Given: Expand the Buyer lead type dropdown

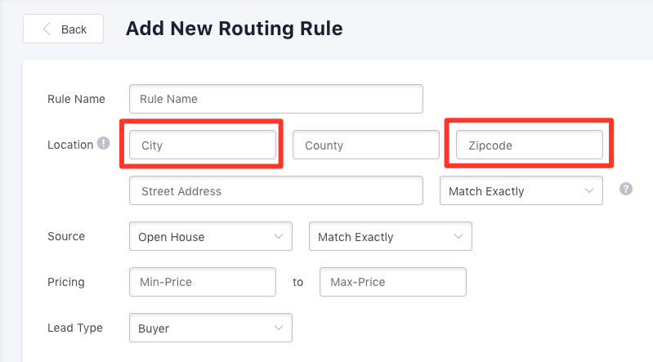Looking at the screenshot, I should click(211, 328).
